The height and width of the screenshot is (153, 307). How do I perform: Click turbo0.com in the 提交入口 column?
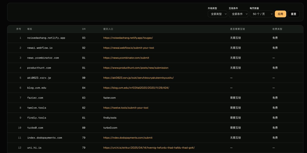pyautogui.click(x=110, y=128)
